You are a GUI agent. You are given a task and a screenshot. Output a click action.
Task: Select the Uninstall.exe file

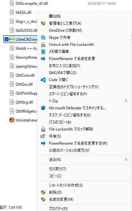click(x=23, y=120)
